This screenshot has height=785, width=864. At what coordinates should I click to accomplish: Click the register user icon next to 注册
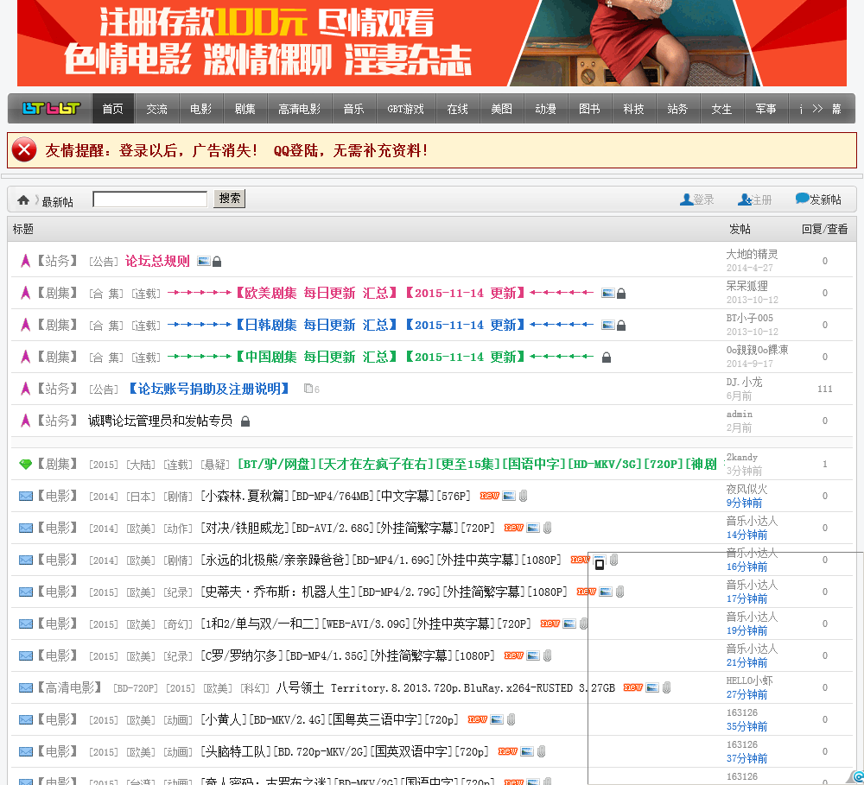click(745, 199)
